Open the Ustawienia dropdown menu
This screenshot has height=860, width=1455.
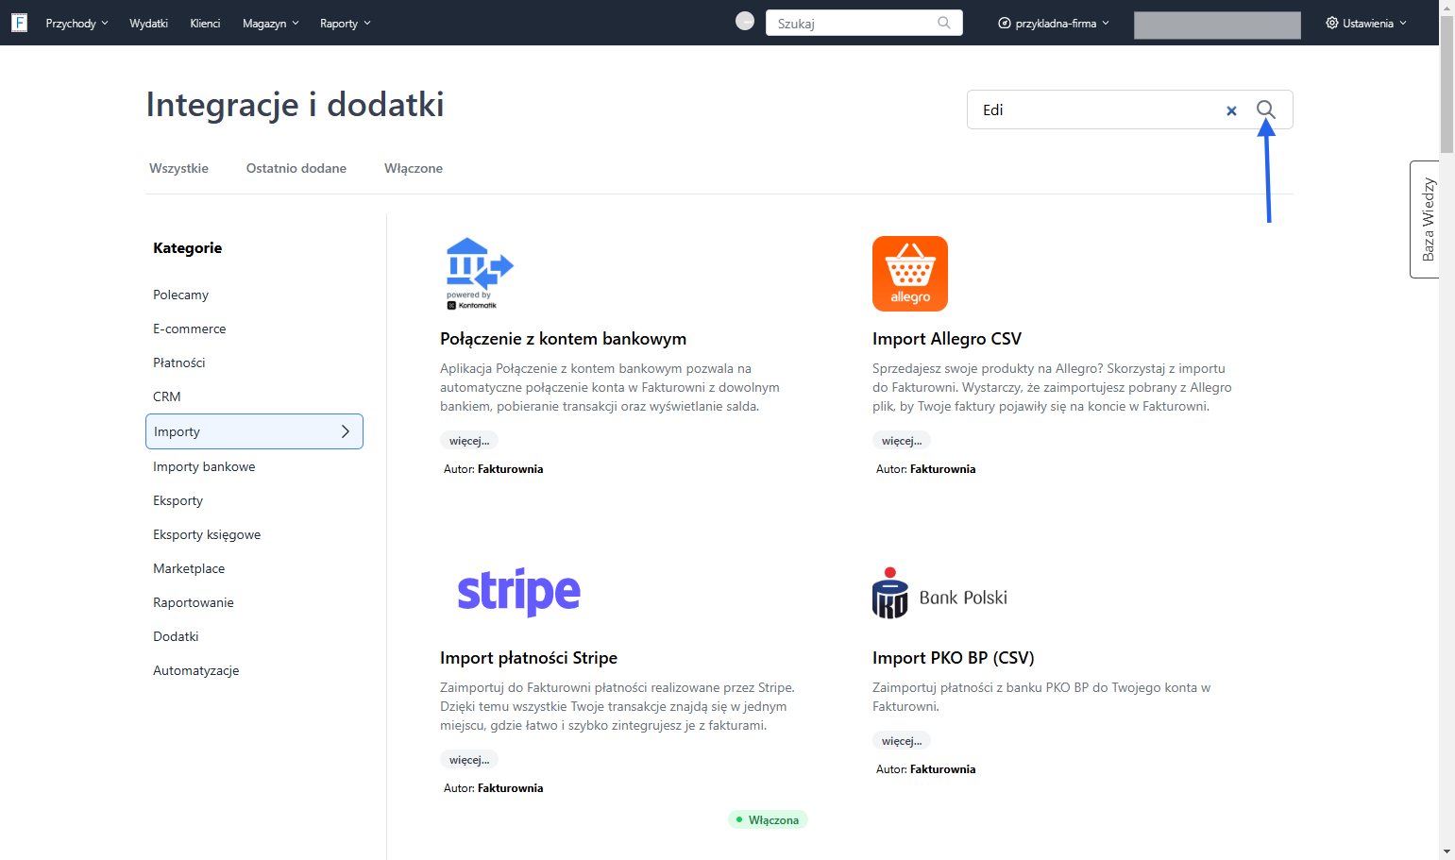[1366, 24]
